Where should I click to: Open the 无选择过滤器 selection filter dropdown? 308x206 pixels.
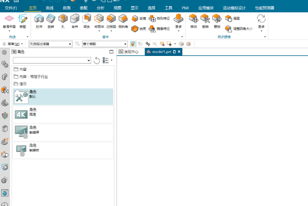pos(50,44)
